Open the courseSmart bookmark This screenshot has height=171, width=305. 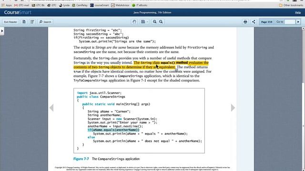[100, 5]
